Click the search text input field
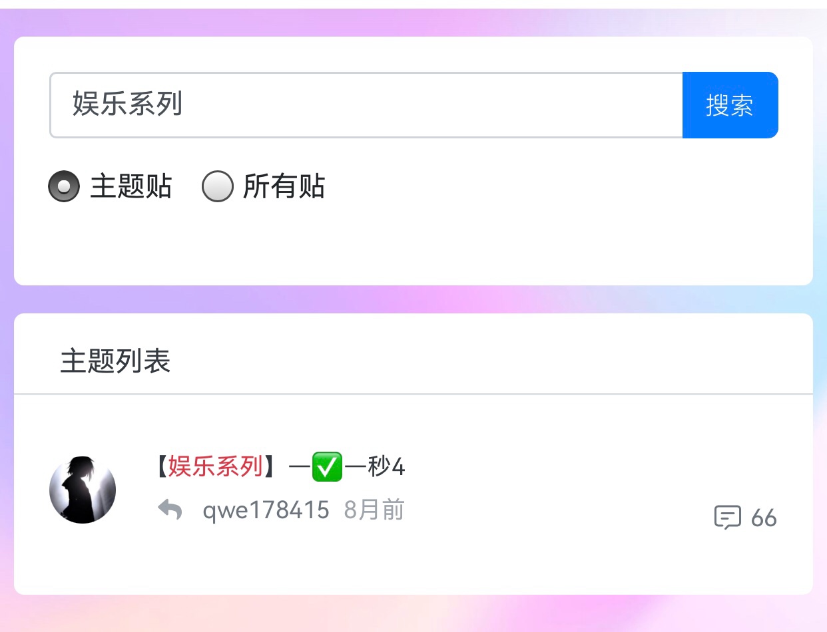The height and width of the screenshot is (632, 827). click(x=366, y=105)
